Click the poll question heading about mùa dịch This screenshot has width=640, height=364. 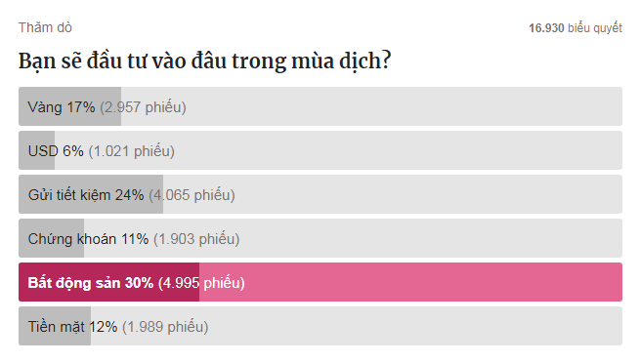[205, 61]
